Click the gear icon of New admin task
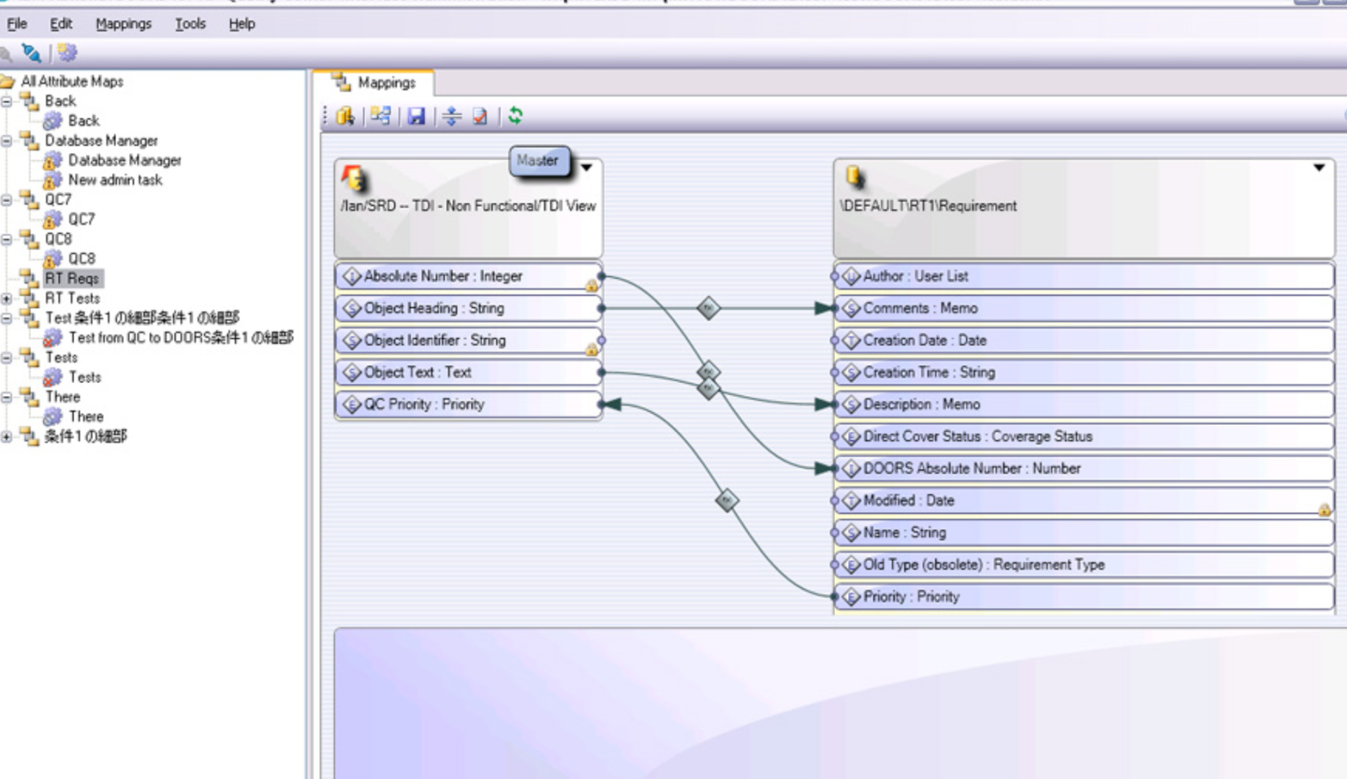 52,180
